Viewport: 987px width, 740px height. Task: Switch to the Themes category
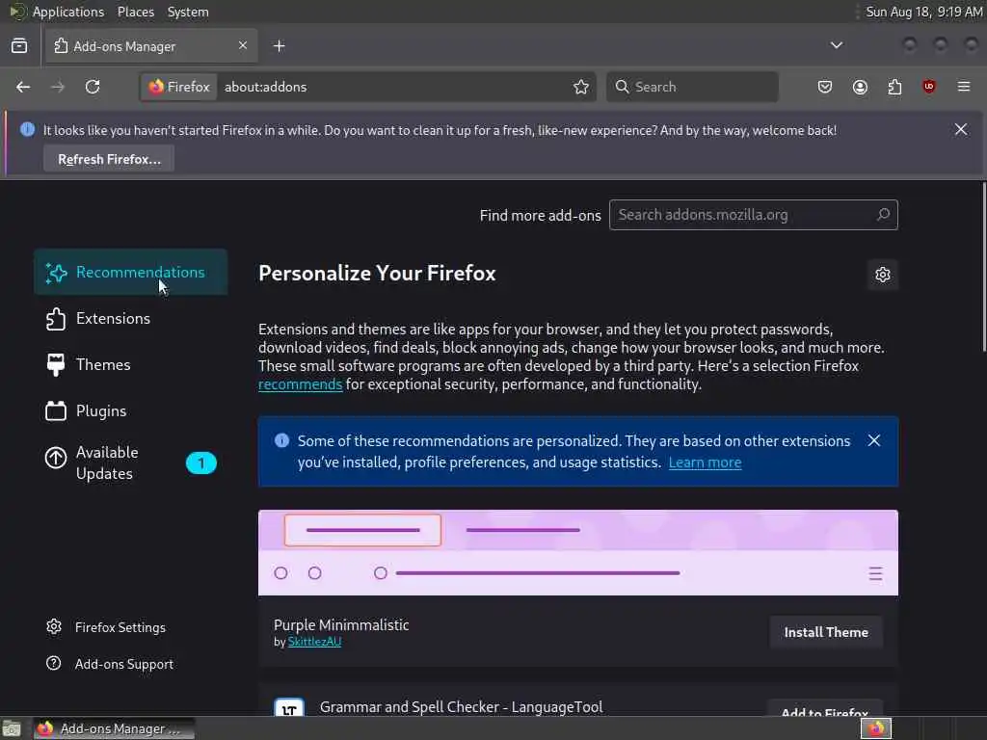[x=131, y=364]
